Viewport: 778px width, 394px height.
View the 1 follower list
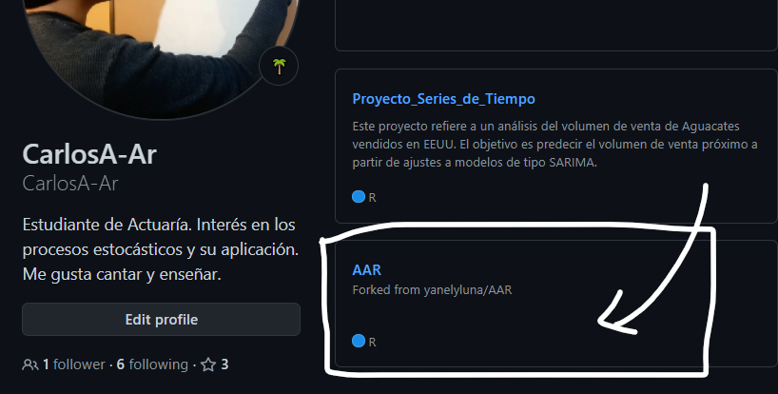pyautogui.click(x=73, y=364)
